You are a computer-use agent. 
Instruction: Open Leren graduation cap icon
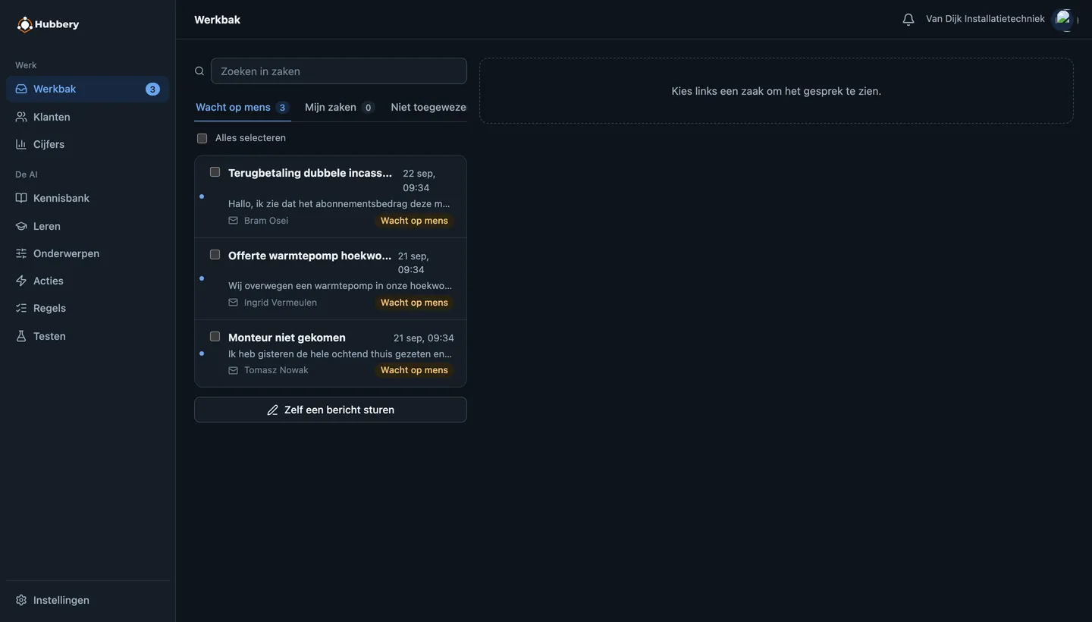[21, 226]
